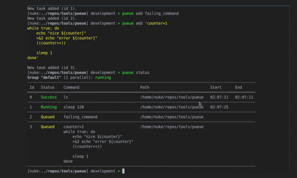
Task: Click the 'ls' command cell
Action: pyautogui.click(x=66, y=97)
